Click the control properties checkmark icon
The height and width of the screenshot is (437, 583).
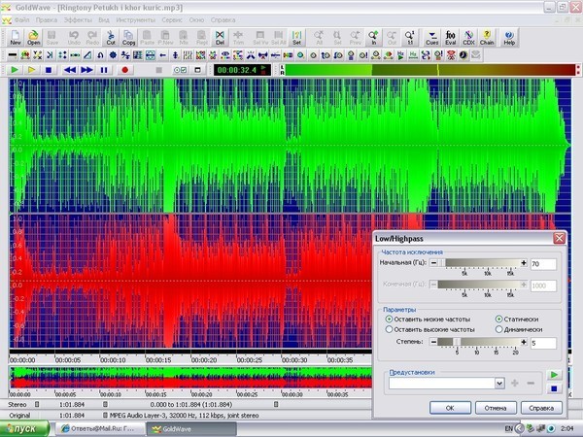pyautogui.click(x=181, y=70)
